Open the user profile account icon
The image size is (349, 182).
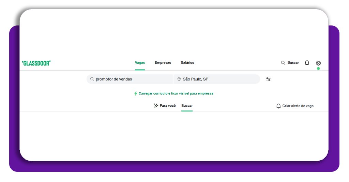[318, 63]
